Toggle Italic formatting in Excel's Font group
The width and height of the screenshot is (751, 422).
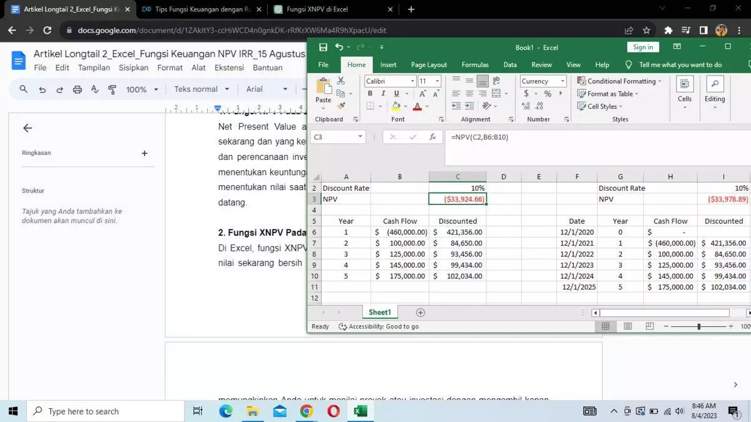382,94
